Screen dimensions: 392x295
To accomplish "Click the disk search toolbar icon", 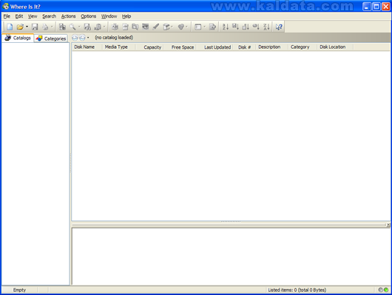I will pos(87,27).
